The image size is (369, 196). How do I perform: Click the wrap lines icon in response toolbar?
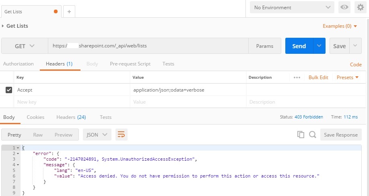(x=121, y=135)
